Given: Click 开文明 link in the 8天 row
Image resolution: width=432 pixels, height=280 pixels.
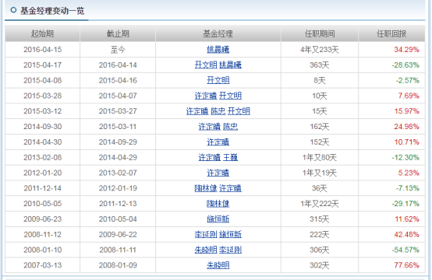Looking at the screenshot, I should click(x=218, y=80).
